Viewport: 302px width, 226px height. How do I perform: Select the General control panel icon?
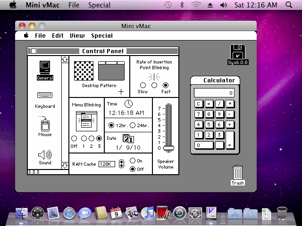[45, 69]
